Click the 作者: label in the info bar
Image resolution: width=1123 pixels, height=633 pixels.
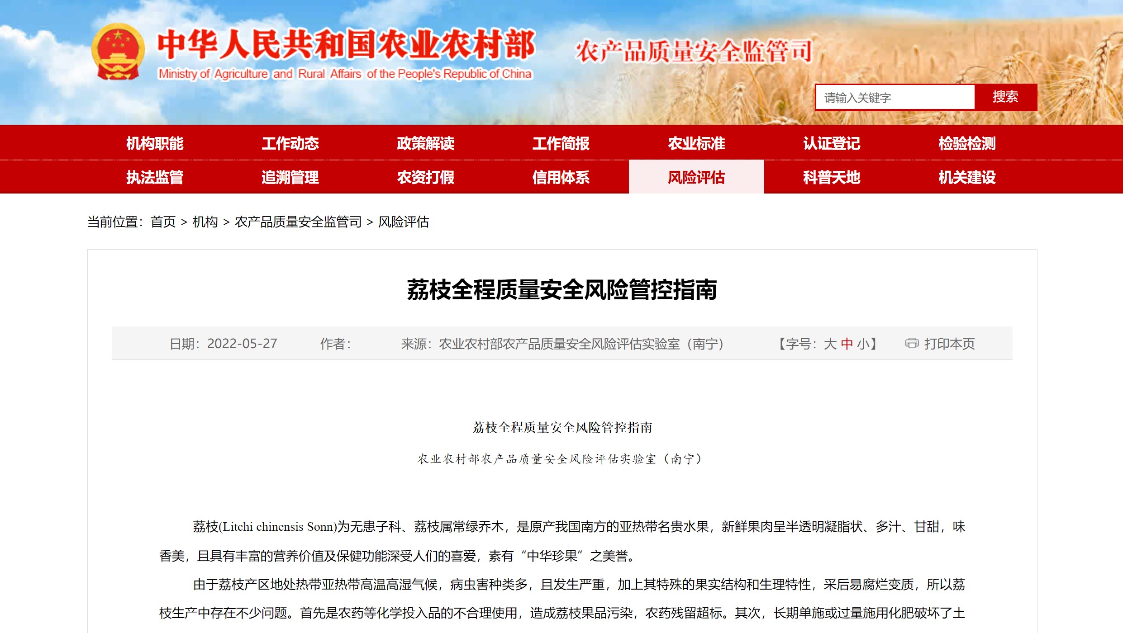click(x=336, y=344)
